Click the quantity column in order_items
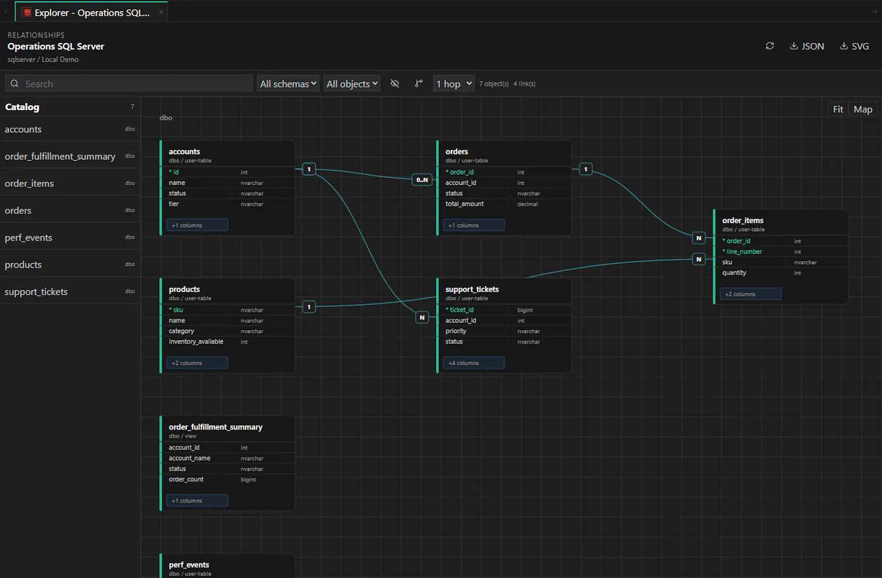882x578 pixels. (782, 273)
